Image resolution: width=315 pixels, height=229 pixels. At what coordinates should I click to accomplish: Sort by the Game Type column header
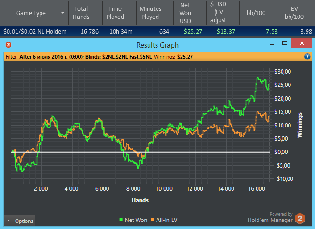(31, 13)
